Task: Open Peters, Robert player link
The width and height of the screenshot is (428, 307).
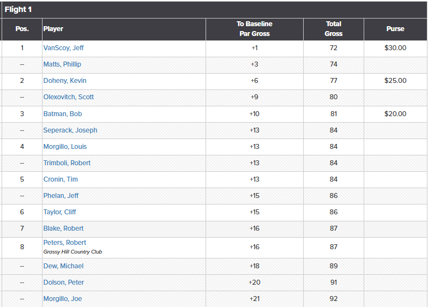Action: tap(65, 243)
